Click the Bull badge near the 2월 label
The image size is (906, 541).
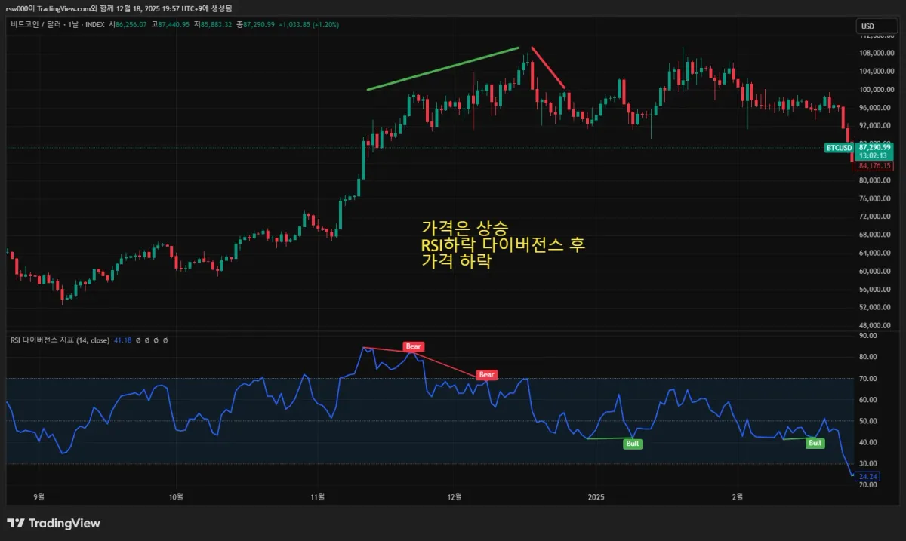(814, 444)
